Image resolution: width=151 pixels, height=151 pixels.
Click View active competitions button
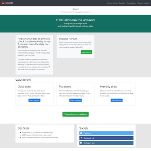point(75,114)
